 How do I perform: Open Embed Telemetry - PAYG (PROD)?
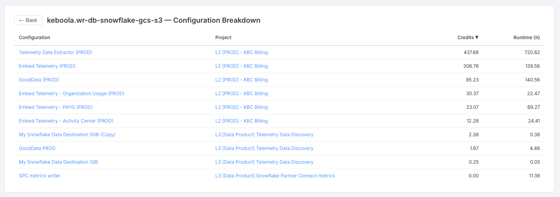(56, 107)
